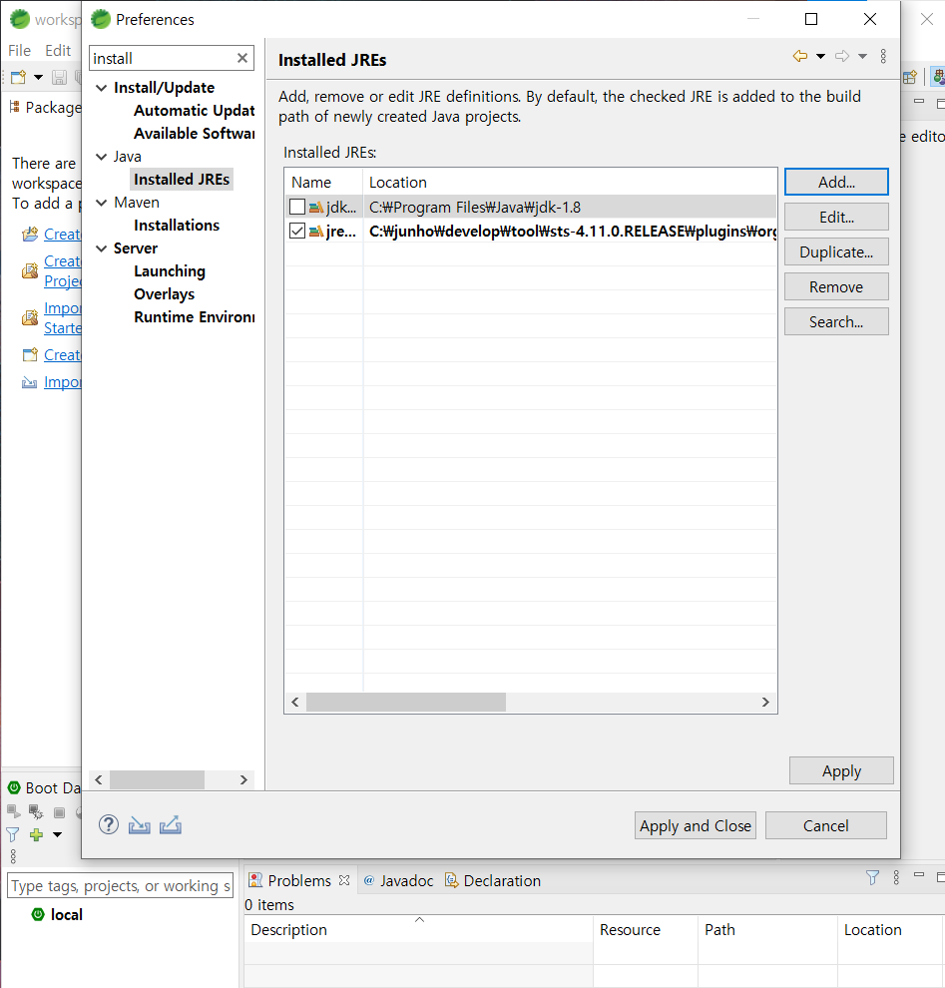This screenshot has height=988, width=945.
Task: Click the preferences filter text field
Action: pos(162,58)
